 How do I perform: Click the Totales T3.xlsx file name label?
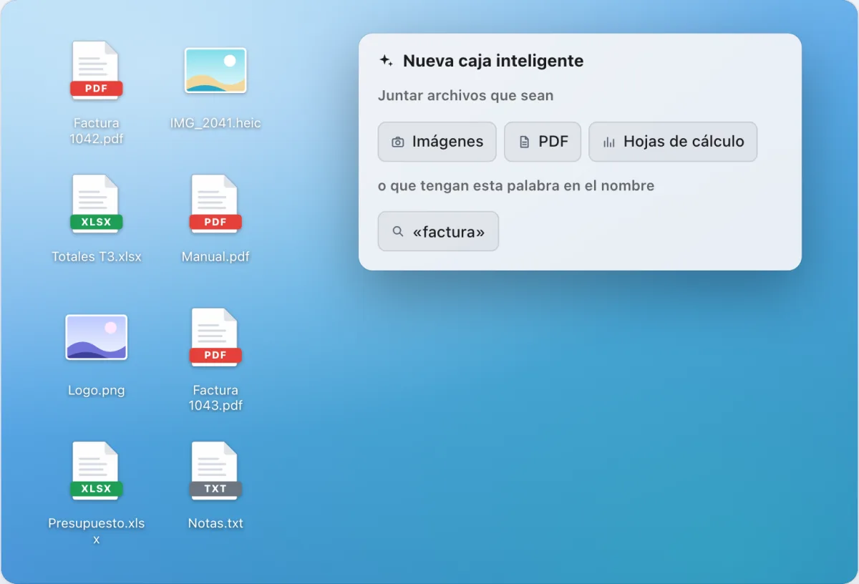click(97, 256)
